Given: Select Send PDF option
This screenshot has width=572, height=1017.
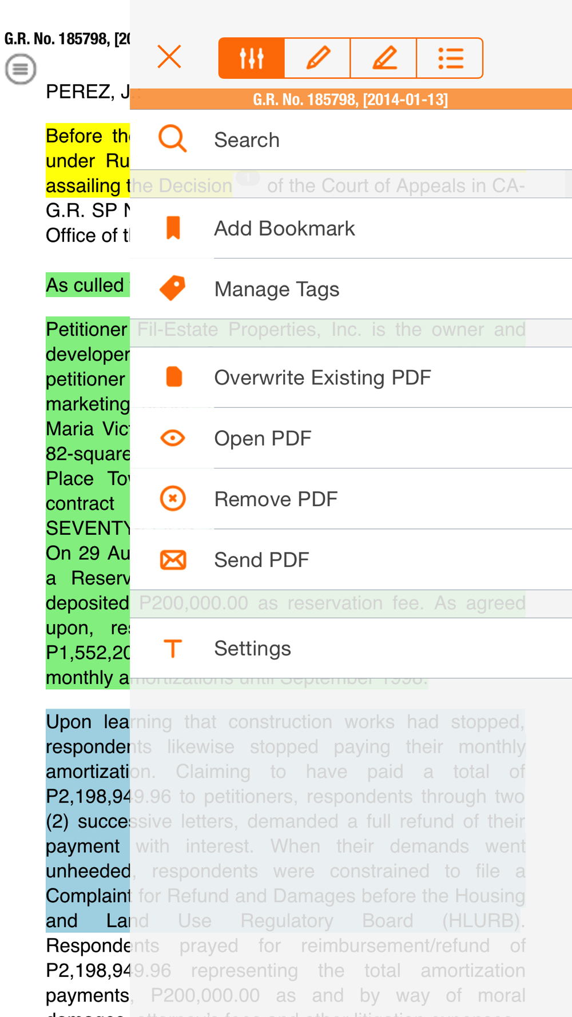Looking at the screenshot, I should tap(261, 560).
